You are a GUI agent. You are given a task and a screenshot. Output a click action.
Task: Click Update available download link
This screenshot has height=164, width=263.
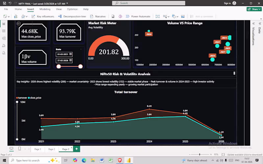pyautogui.click(x=245, y=154)
